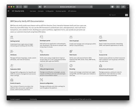
Task: Open a new tab with plus button
Action: tap(128, 7)
